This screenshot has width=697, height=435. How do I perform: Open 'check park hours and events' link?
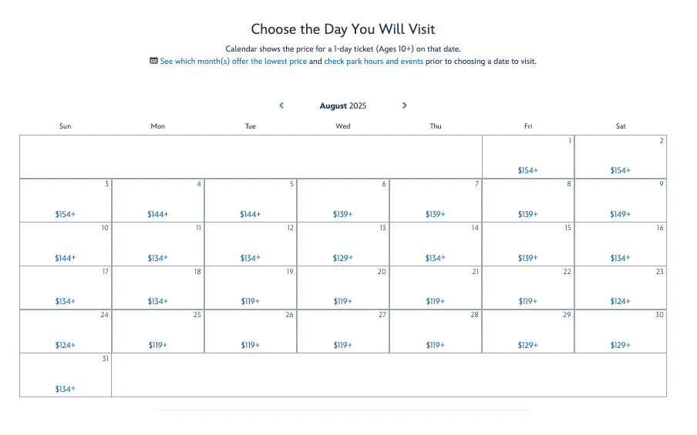point(373,62)
